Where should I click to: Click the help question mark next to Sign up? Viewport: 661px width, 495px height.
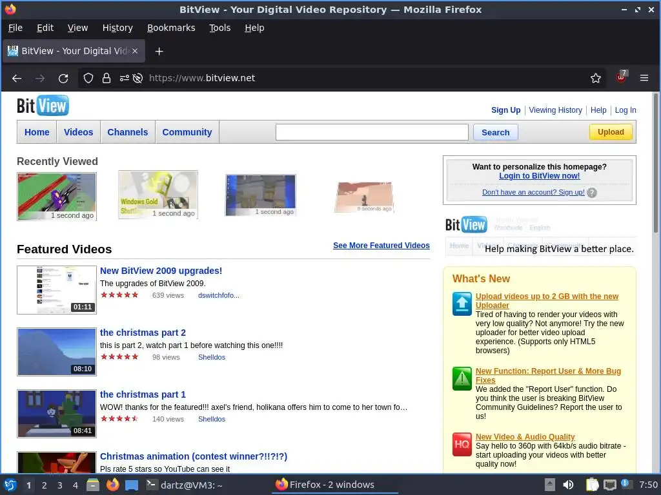592,193
